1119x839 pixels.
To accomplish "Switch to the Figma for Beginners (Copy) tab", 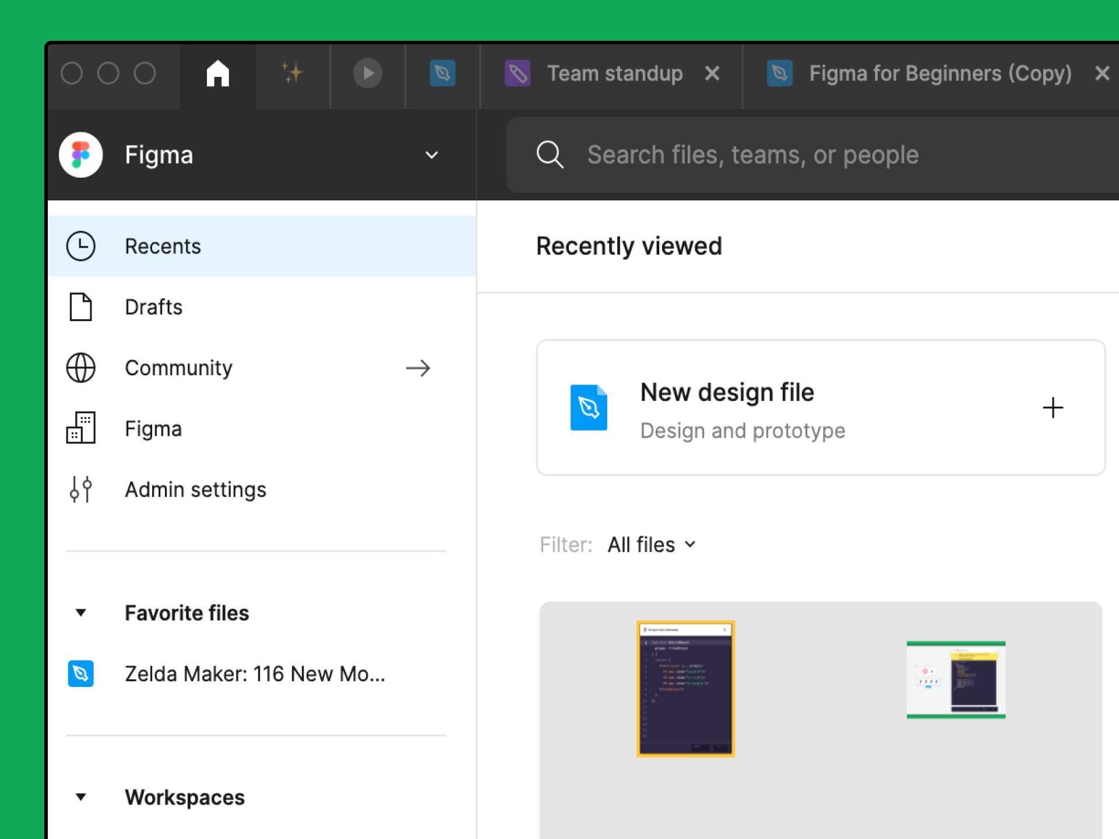I will pyautogui.click(x=939, y=73).
